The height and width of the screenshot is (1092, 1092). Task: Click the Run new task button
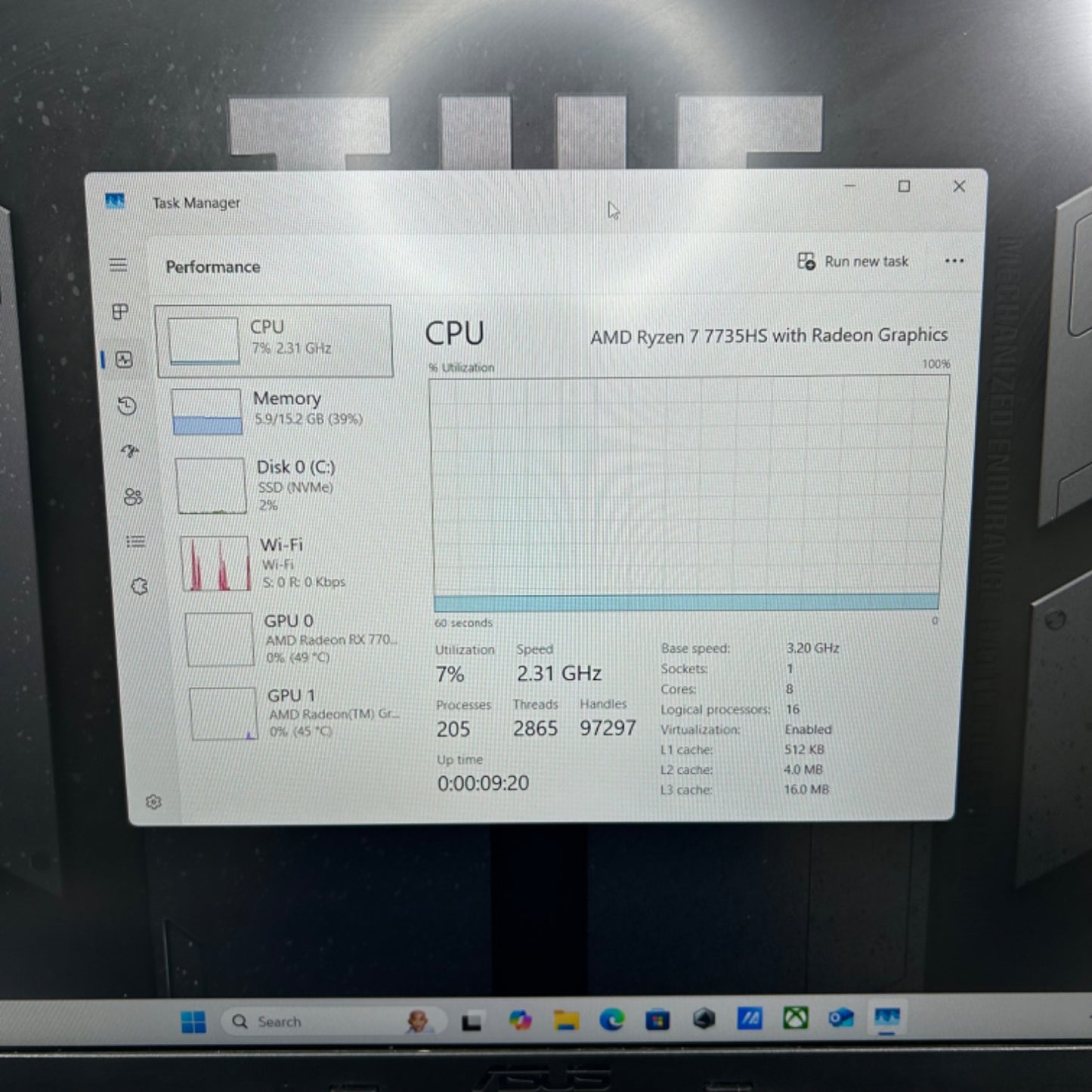coord(853,261)
